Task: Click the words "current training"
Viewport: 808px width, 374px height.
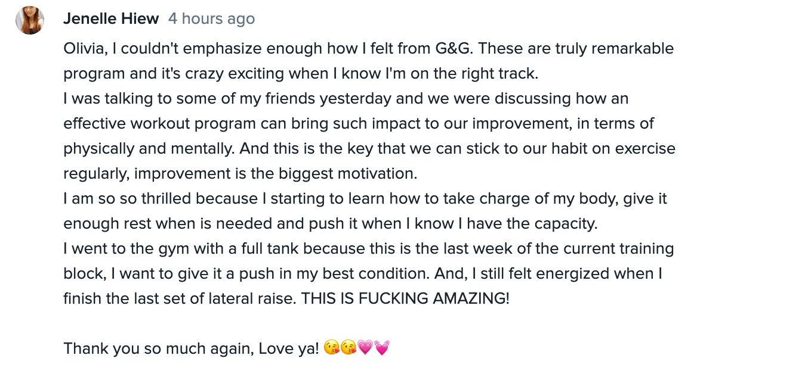Action: point(619,248)
